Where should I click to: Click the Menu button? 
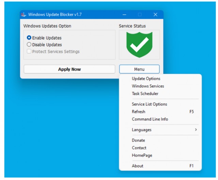click(x=139, y=69)
